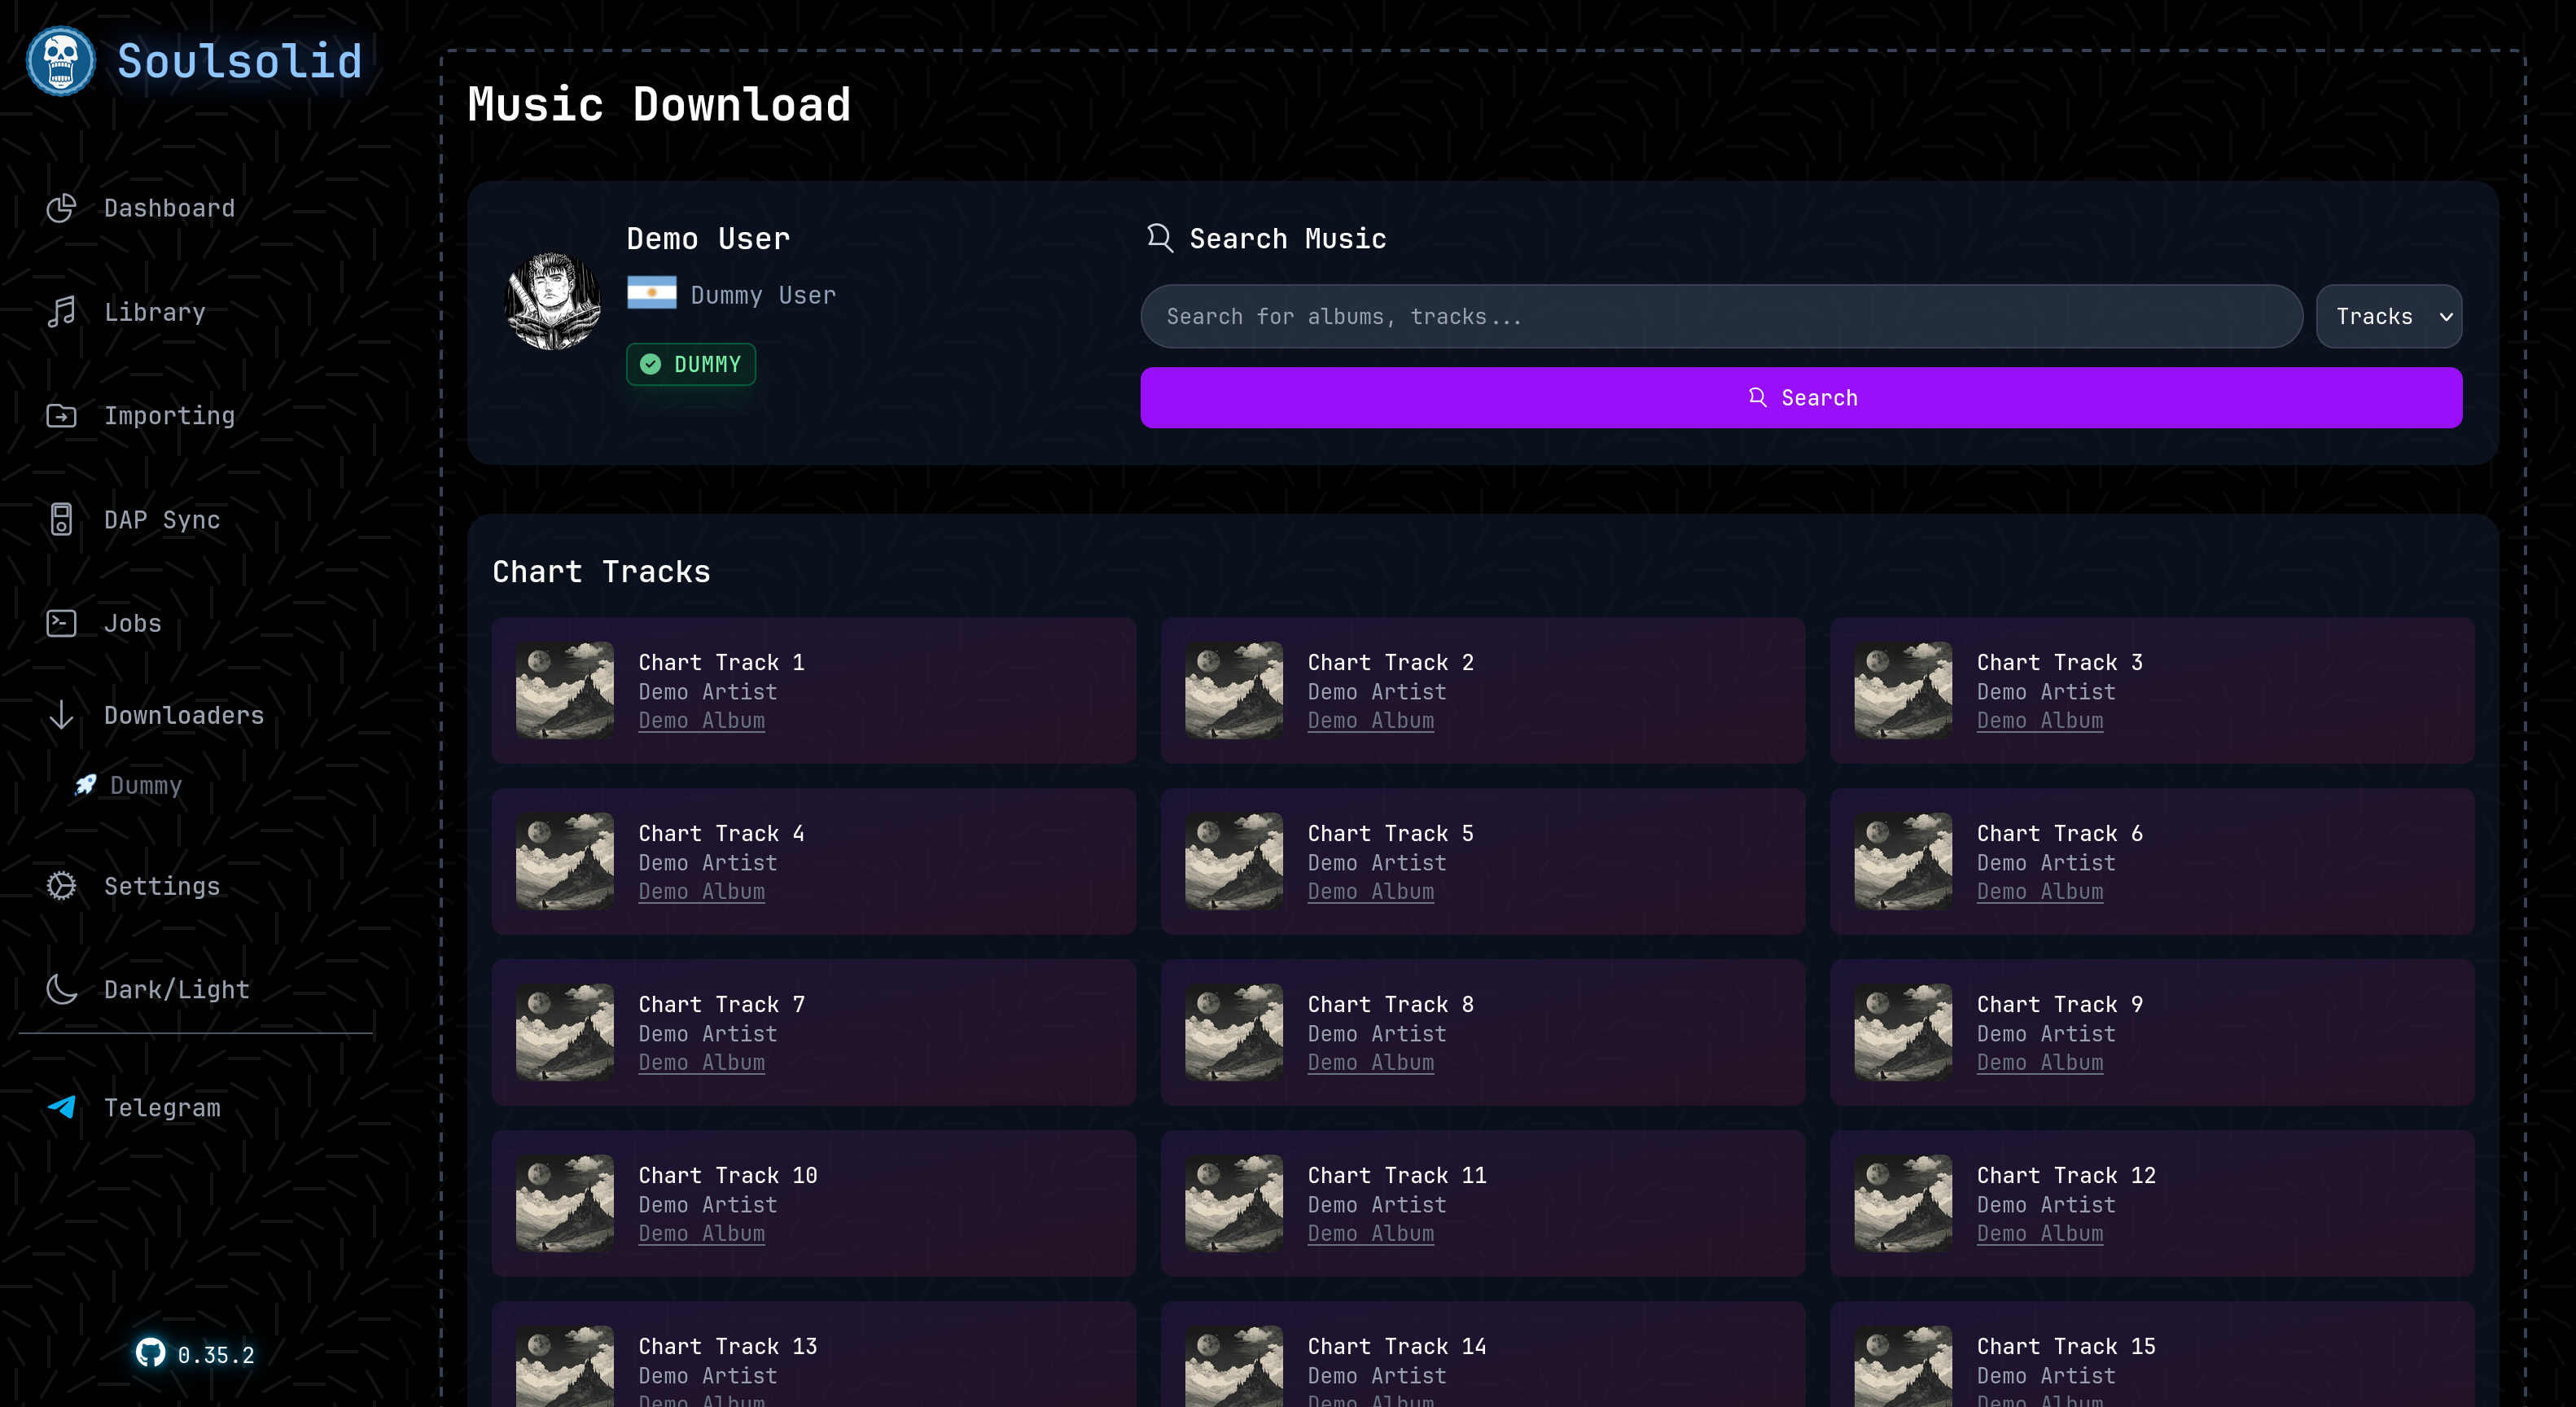Viewport: 2576px width, 1407px height.
Task: Click the Soulsolid skull logo
Action: point(60,60)
